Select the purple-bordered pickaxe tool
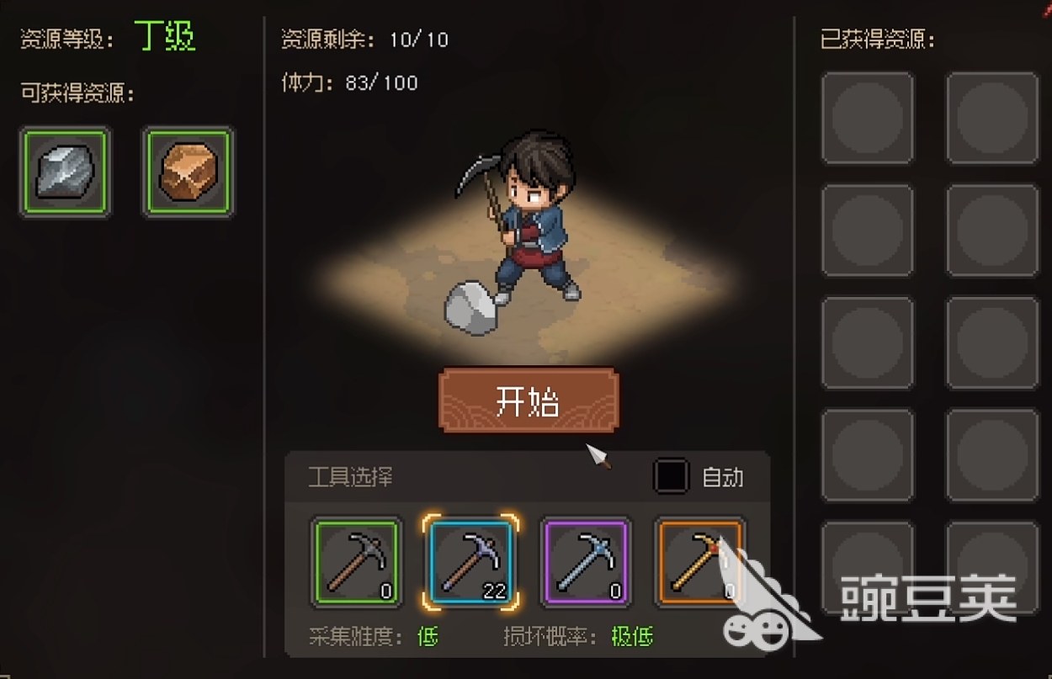Viewport: 1052px width, 679px height. (x=585, y=561)
